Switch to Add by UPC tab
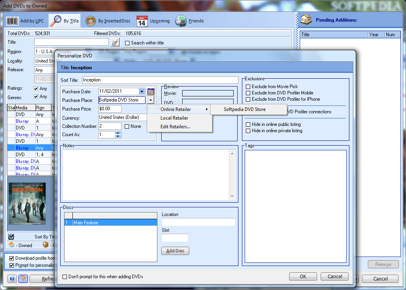This screenshot has height=290, width=406. coord(25,21)
